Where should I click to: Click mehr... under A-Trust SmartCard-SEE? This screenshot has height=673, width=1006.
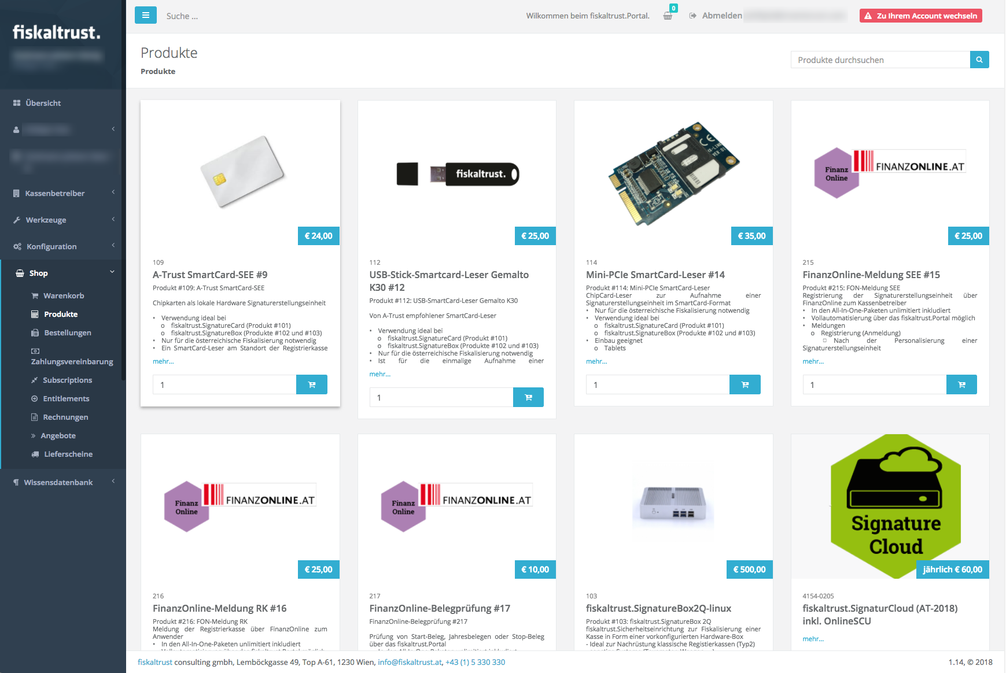[163, 361]
